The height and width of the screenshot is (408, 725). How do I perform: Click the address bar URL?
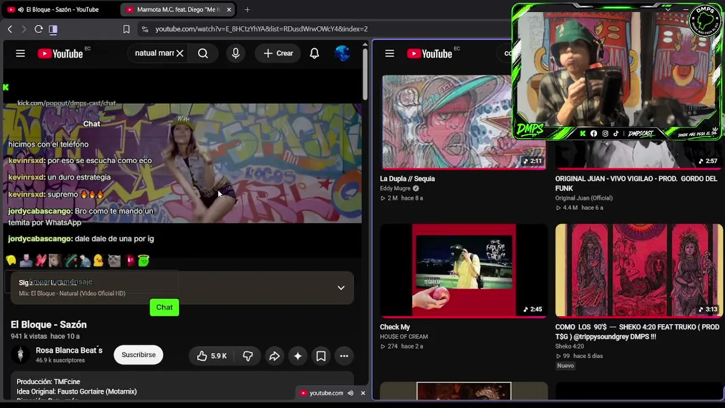262,29
